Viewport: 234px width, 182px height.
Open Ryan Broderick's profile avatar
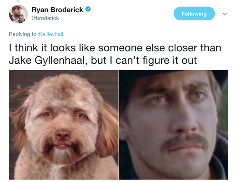click(x=18, y=14)
